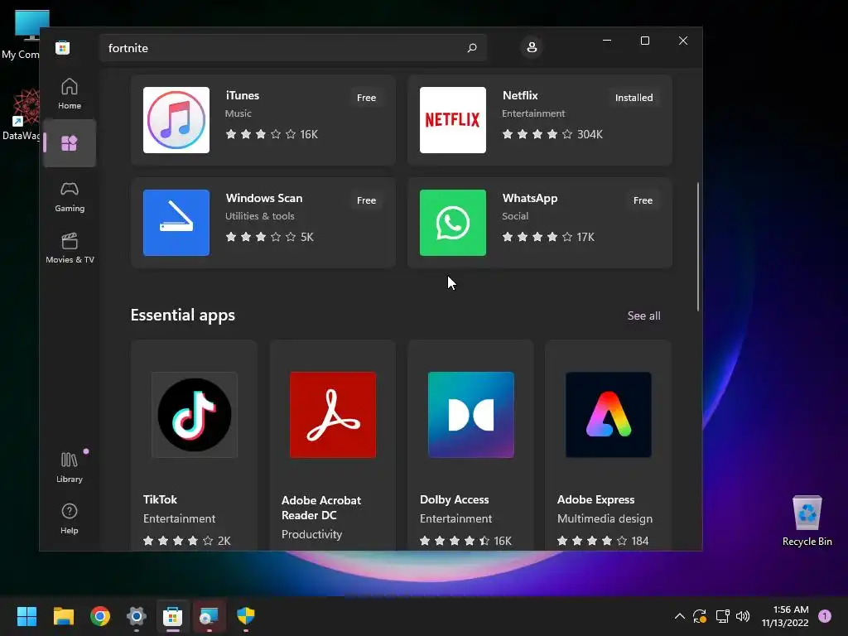
Task: Click the Utilities & tools category text
Action: [259, 216]
